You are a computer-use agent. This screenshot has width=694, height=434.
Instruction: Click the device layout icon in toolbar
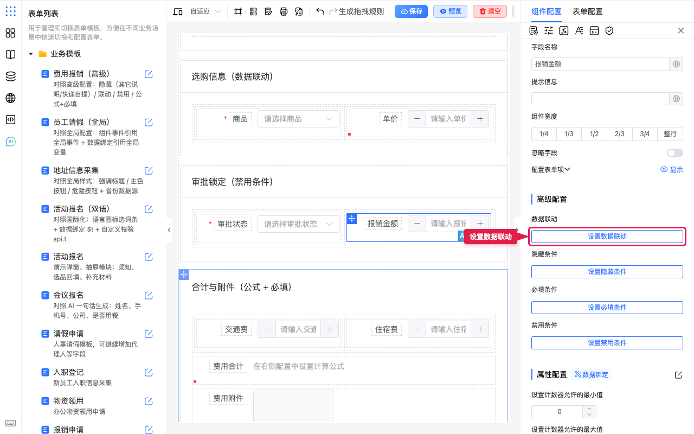tap(178, 11)
